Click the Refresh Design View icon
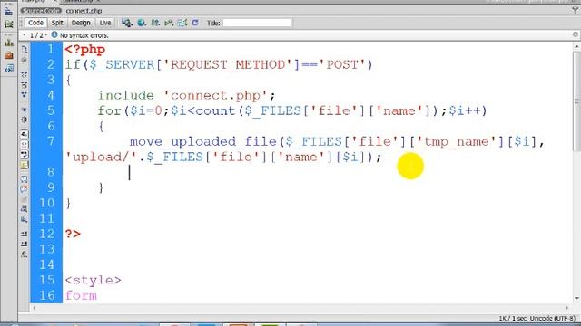Image resolution: width=581 pixels, height=326 pixels. pyautogui.click(x=195, y=23)
